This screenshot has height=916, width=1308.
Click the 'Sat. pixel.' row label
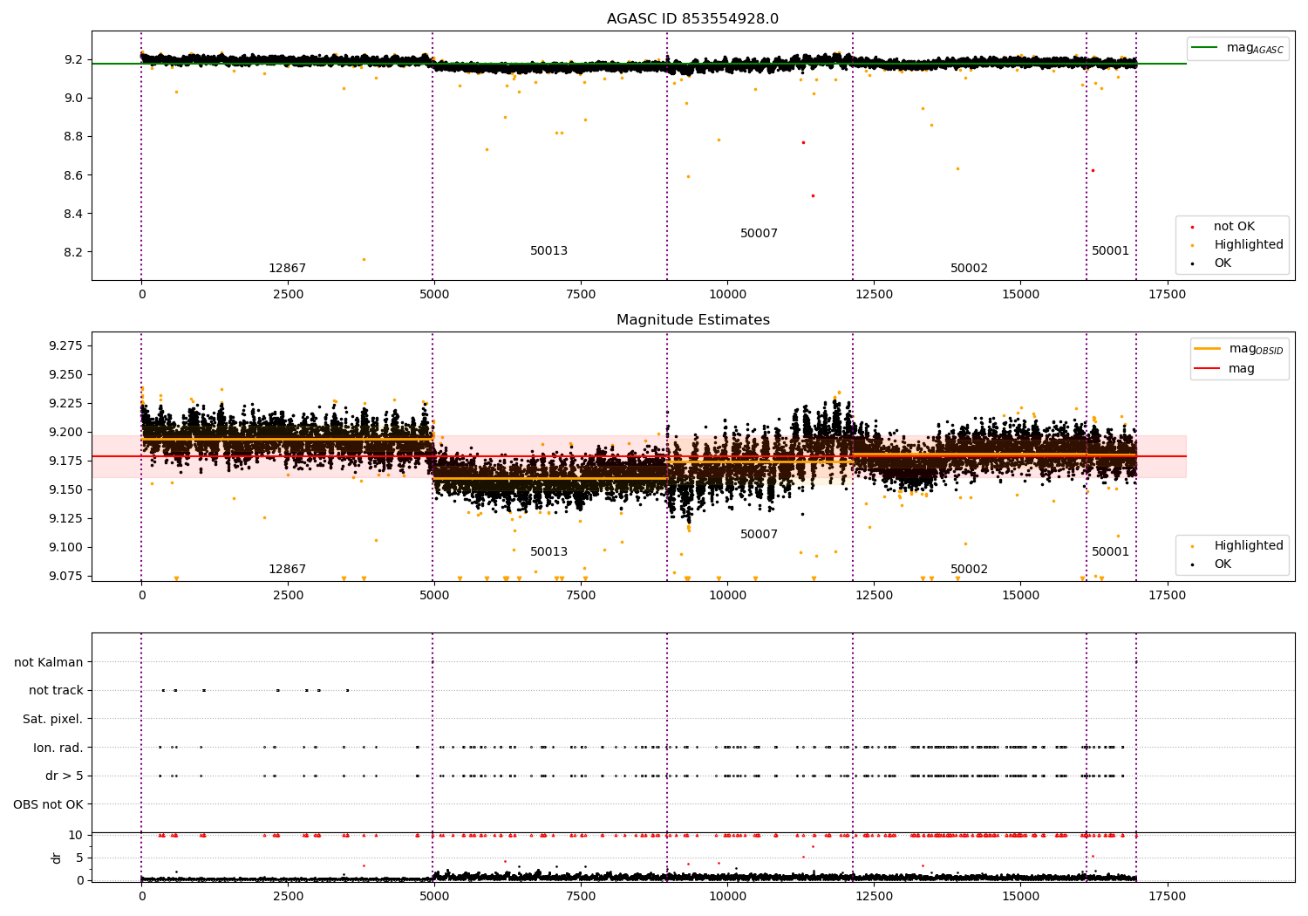coord(53,720)
